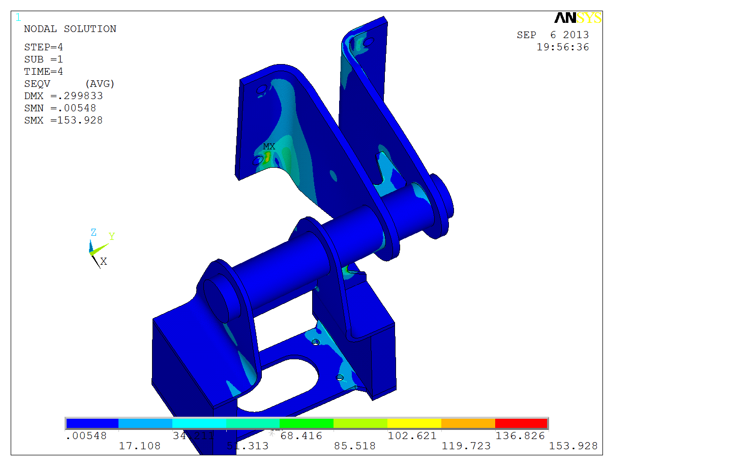This screenshot has height=466, width=756.
Task: Click the 17.108 legend value
Action: (140, 446)
